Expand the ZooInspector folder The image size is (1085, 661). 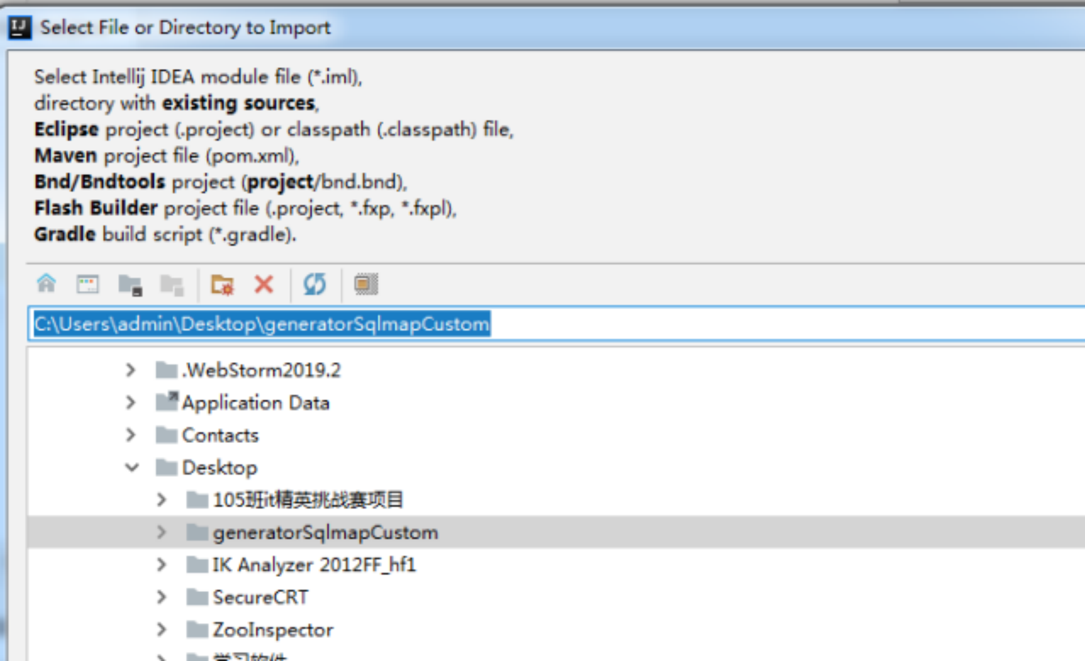tap(162, 630)
